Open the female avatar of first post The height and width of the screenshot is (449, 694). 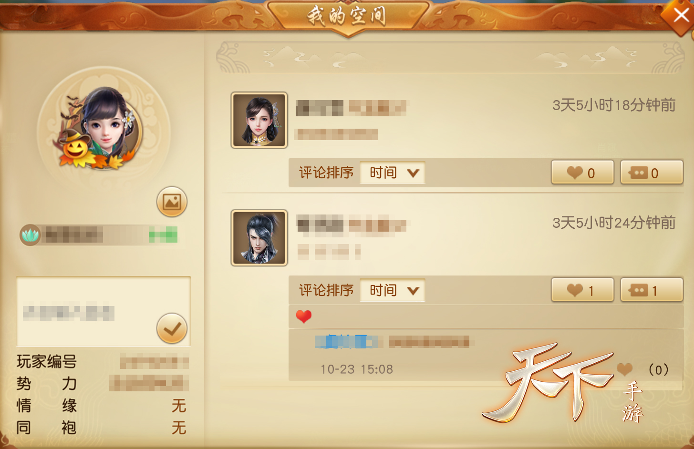pos(259,120)
